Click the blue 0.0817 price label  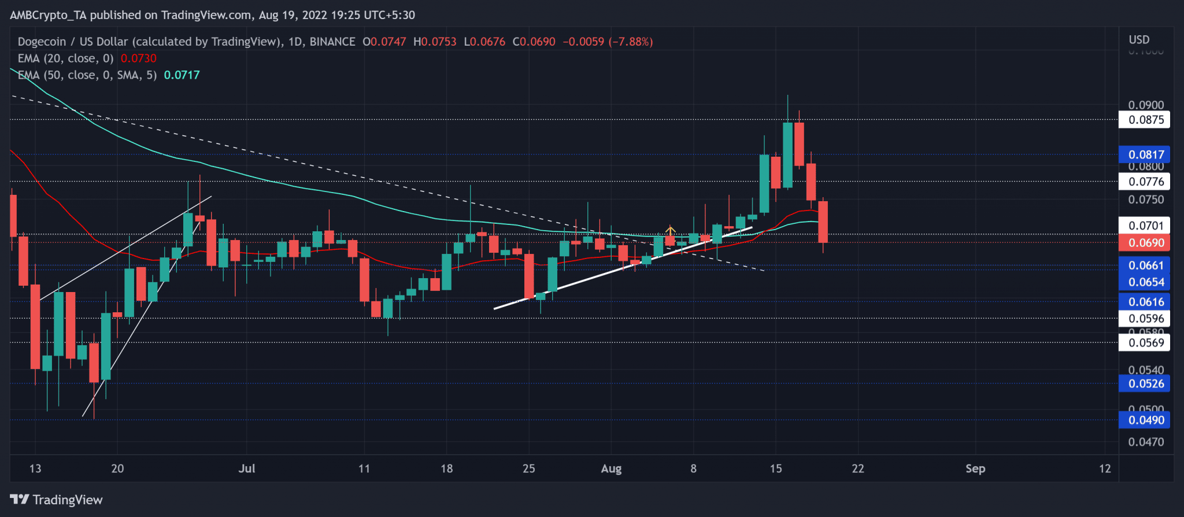click(x=1146, y=154)
